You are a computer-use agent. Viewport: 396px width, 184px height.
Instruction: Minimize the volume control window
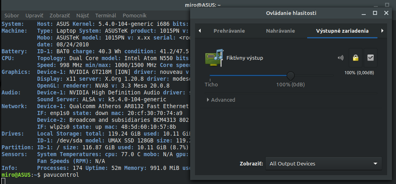(363, 13)
